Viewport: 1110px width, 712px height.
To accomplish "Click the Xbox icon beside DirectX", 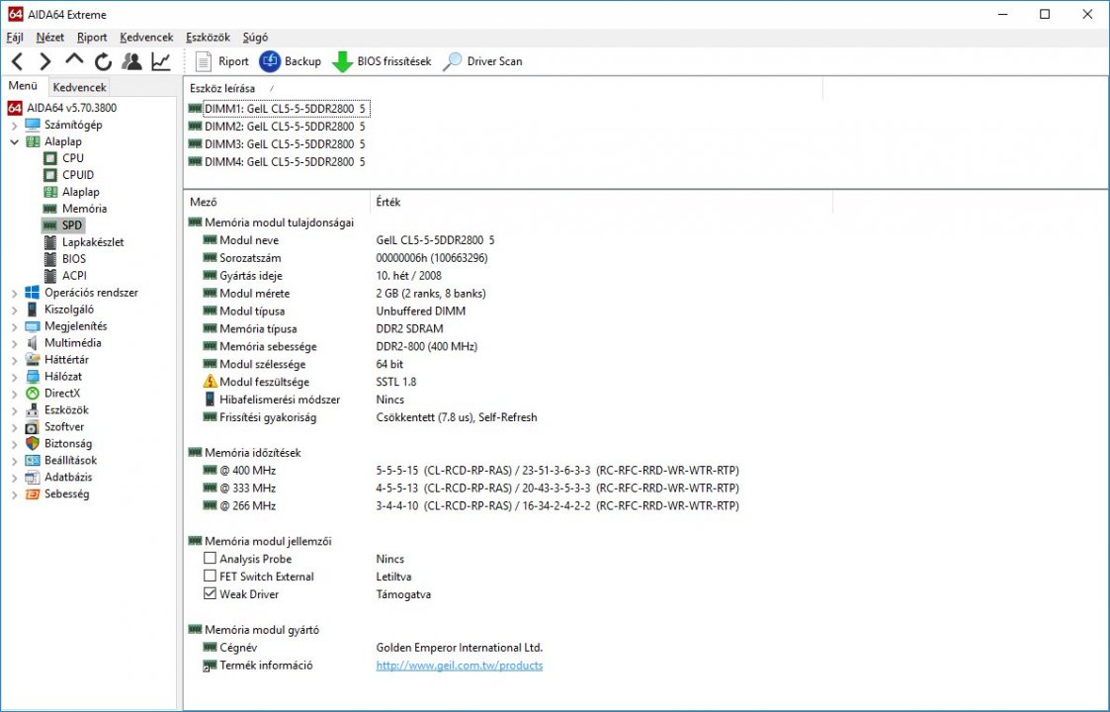I will coord(33,394).
